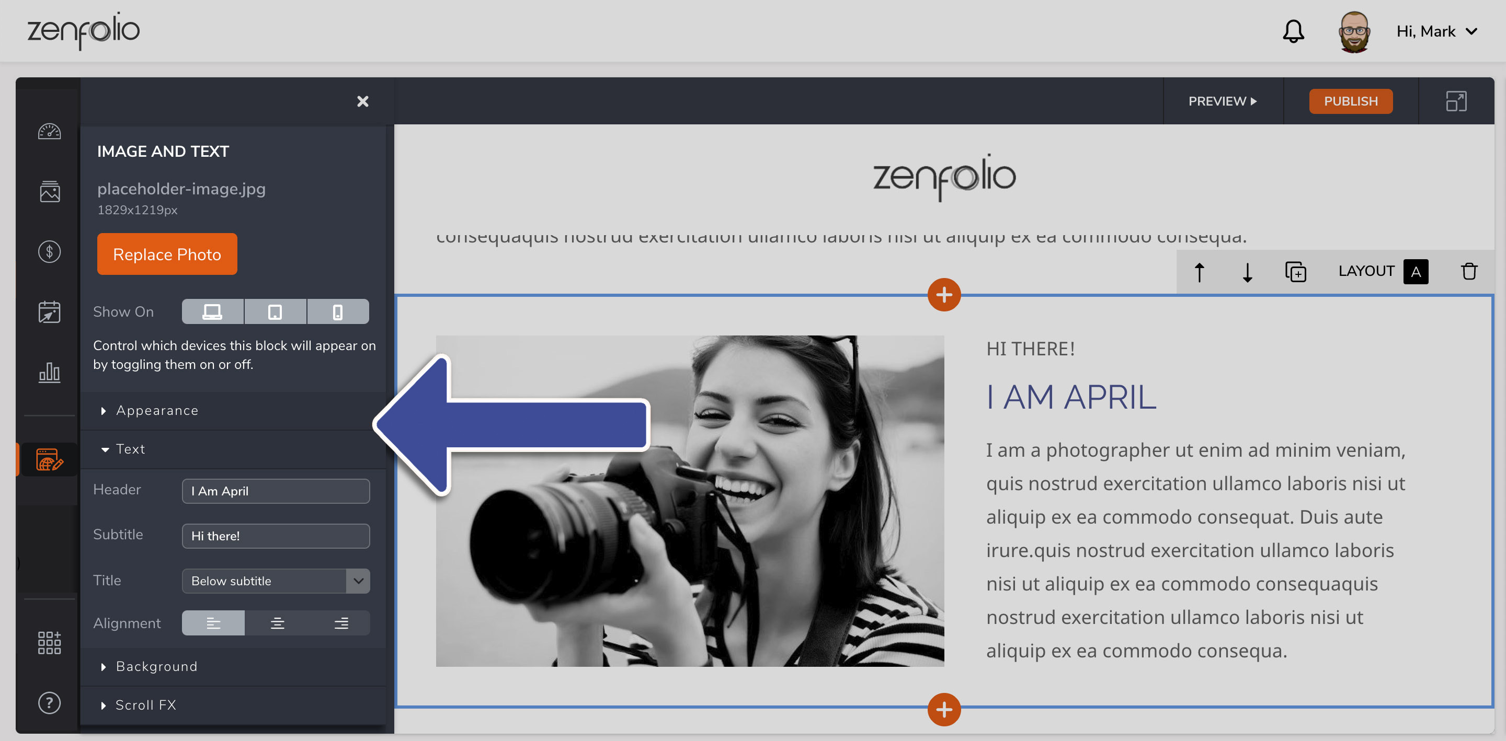Collapse the Text section
This screenshot has height=741, width=1506.
click(x=131, y=449)
